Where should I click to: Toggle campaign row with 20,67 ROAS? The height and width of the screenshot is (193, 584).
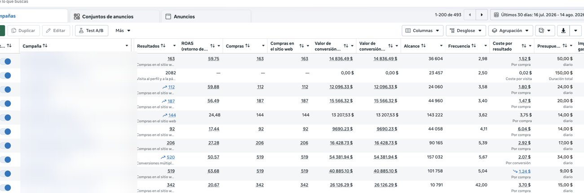(5, 188)
